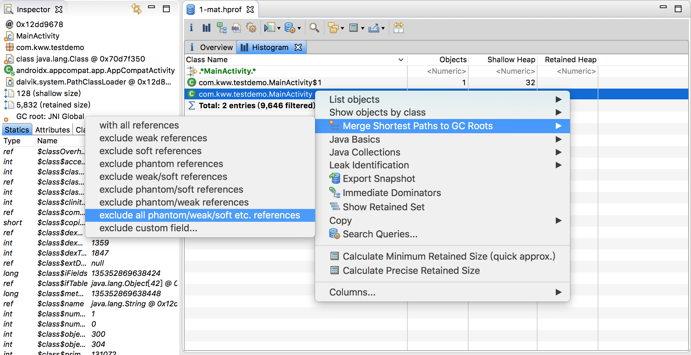
Task: Open the Overview info toolbar icon
Action: pos(191,28)
